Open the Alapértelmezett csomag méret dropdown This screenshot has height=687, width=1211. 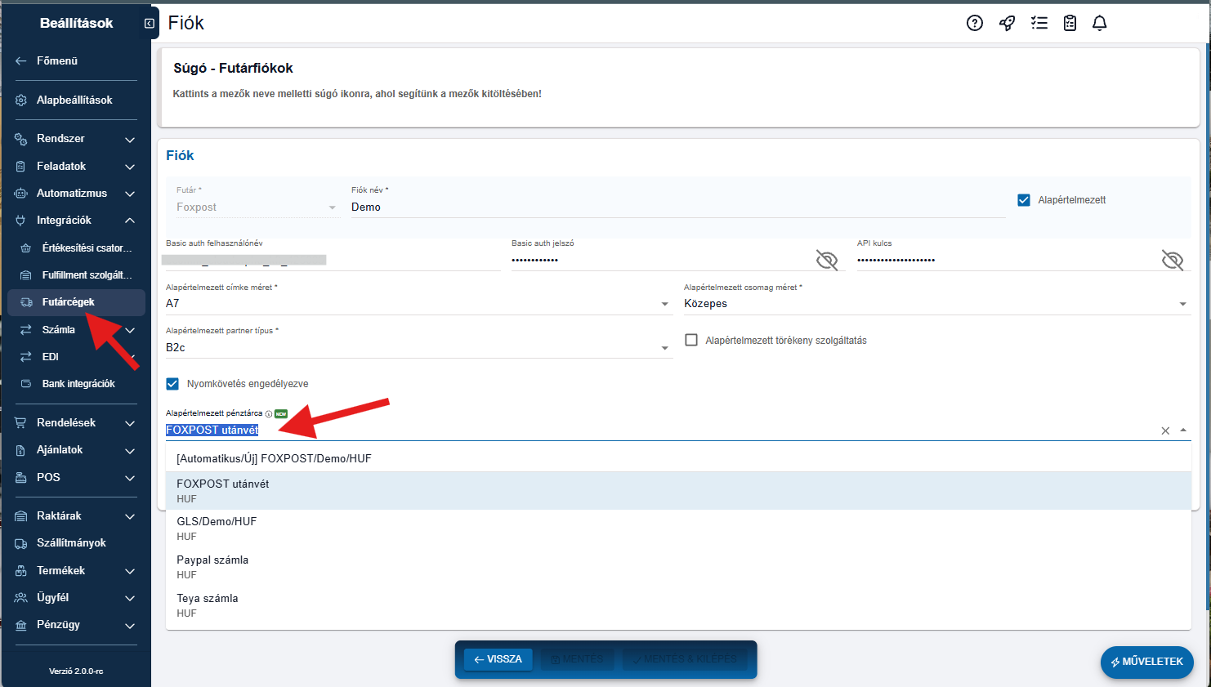pos(1182,304)
